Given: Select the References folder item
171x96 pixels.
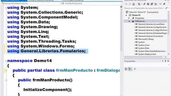Looking at the screenshot, I should [x=140, y=21].
